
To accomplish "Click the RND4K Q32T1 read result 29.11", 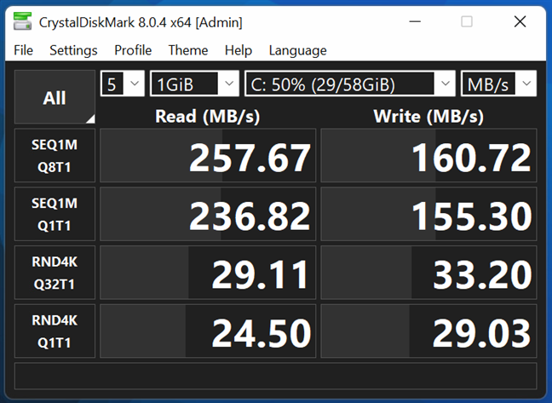I will 208,273.
